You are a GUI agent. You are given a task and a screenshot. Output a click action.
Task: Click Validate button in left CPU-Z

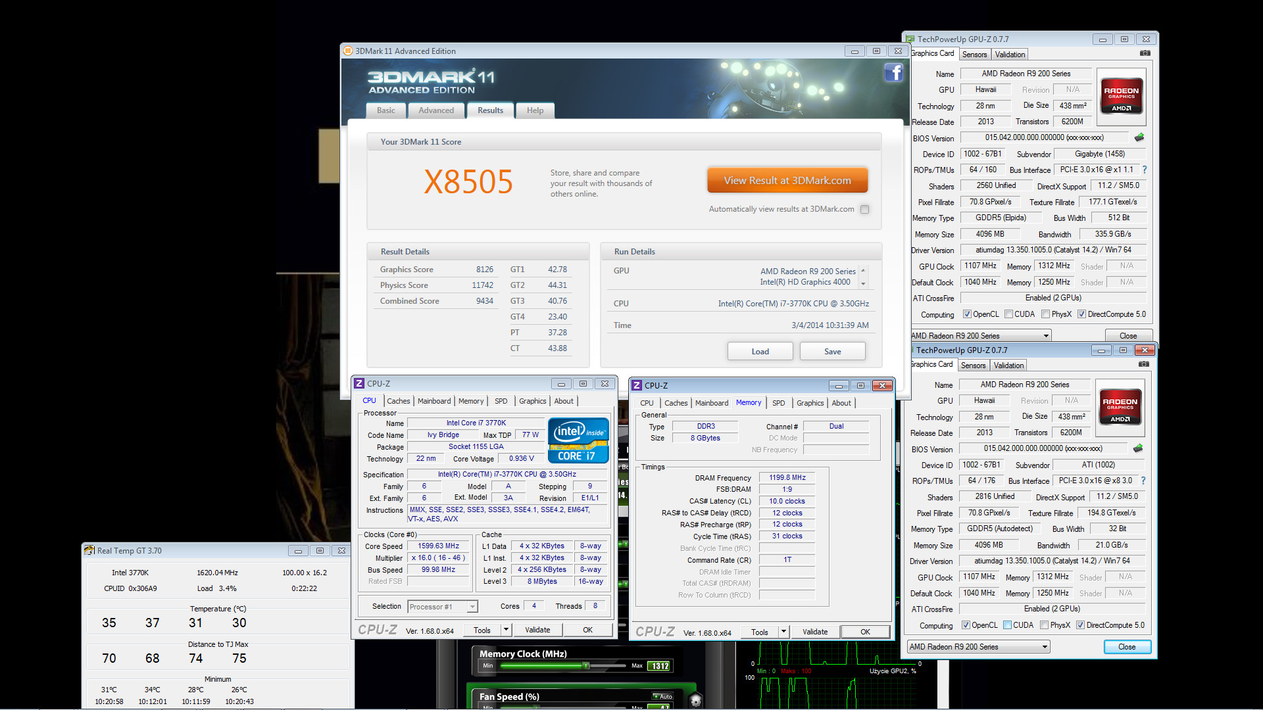pyautogui.click(x=537, y=630)
